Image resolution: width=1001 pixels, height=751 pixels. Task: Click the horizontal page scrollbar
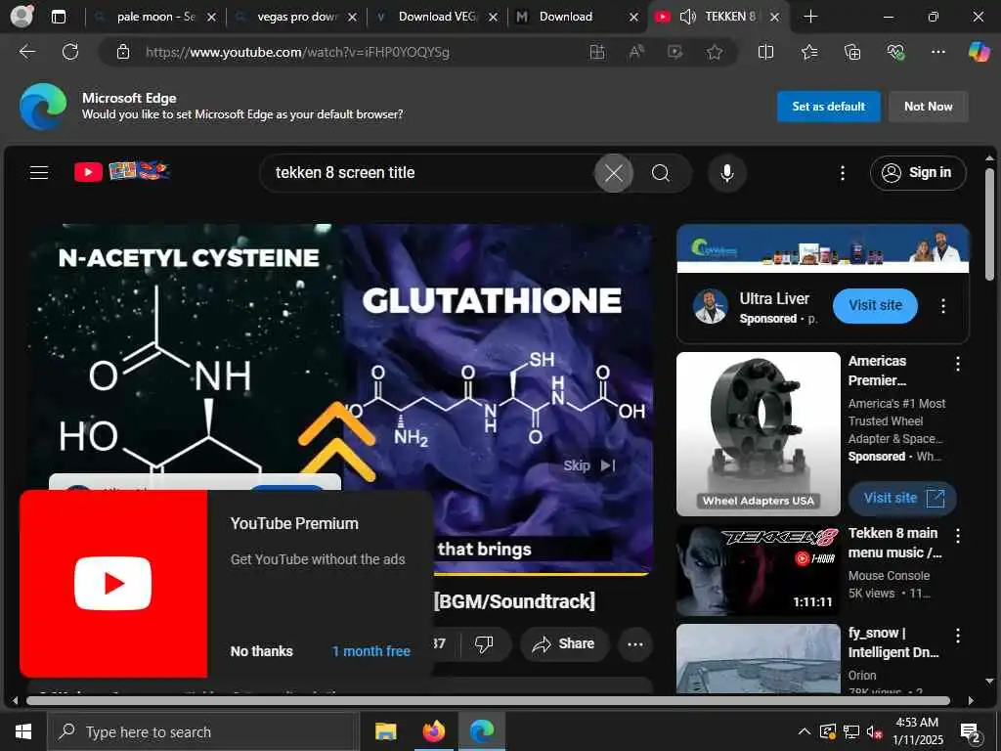(x=488, y=700)
